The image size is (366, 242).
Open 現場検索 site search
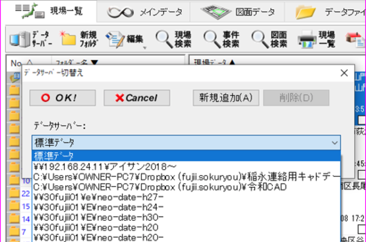tap(174, 39)
